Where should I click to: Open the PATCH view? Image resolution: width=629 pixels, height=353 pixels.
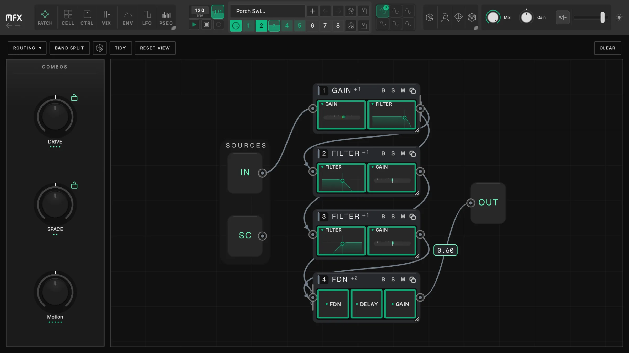(x=45, y=18)
